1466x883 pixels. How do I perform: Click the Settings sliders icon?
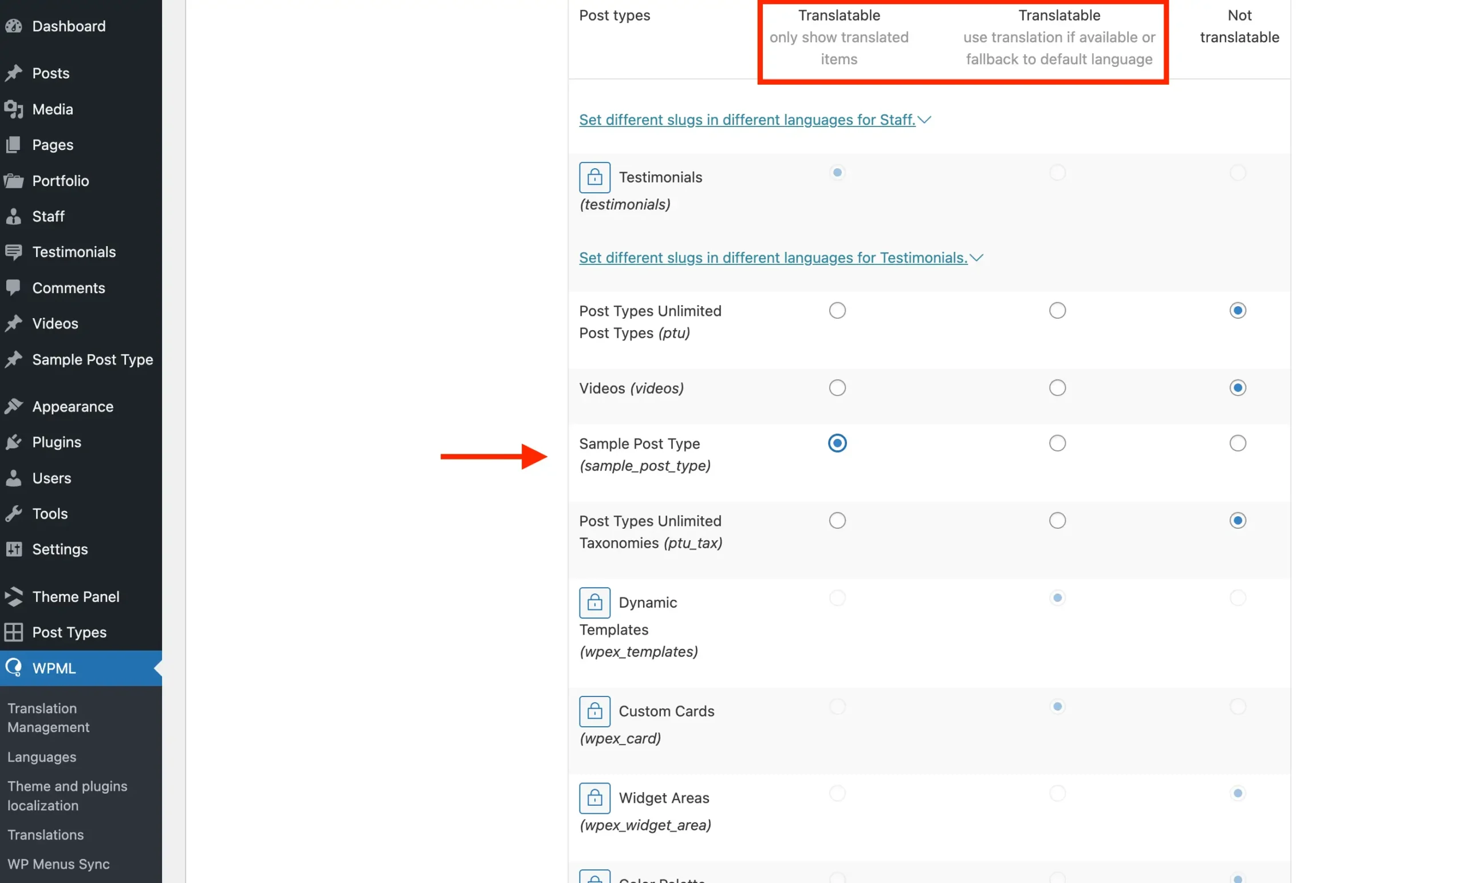(14, 549)
